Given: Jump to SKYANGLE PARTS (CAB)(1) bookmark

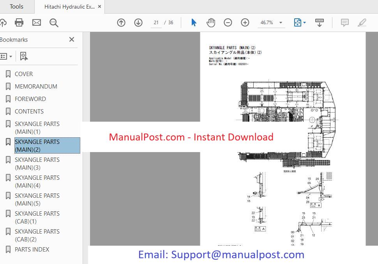Looking at the screenshot, I should point(37,218).
